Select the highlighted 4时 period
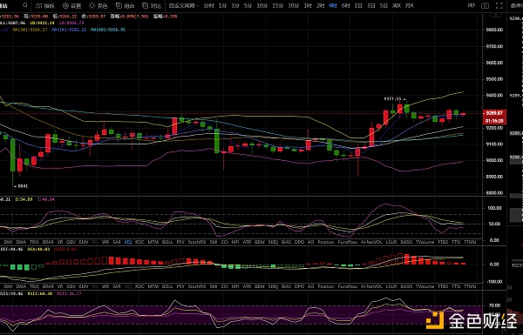Viewport: 523px width, 335px height. click(333, 6)
